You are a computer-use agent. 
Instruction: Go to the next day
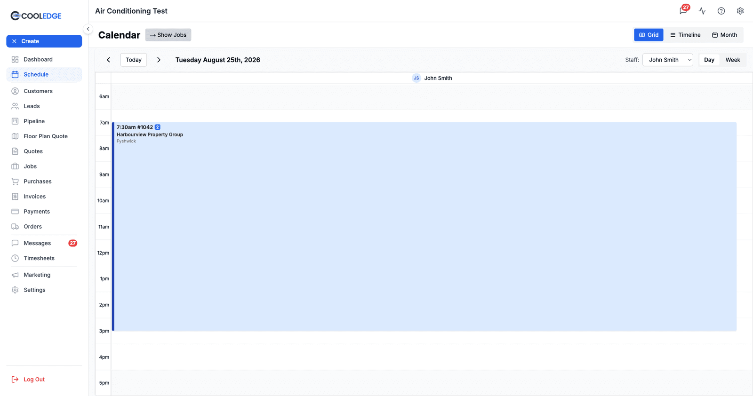click(159, 60)
